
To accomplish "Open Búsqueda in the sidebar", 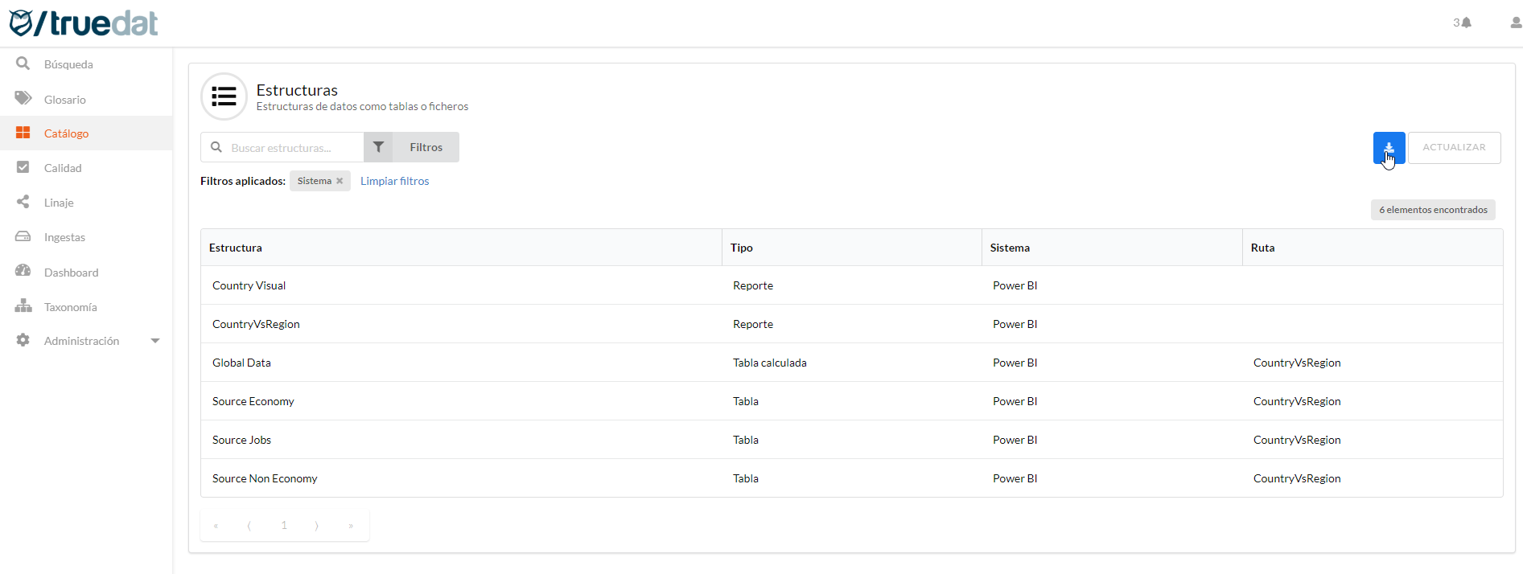I will pyautogui.click(x=68, y=64).
